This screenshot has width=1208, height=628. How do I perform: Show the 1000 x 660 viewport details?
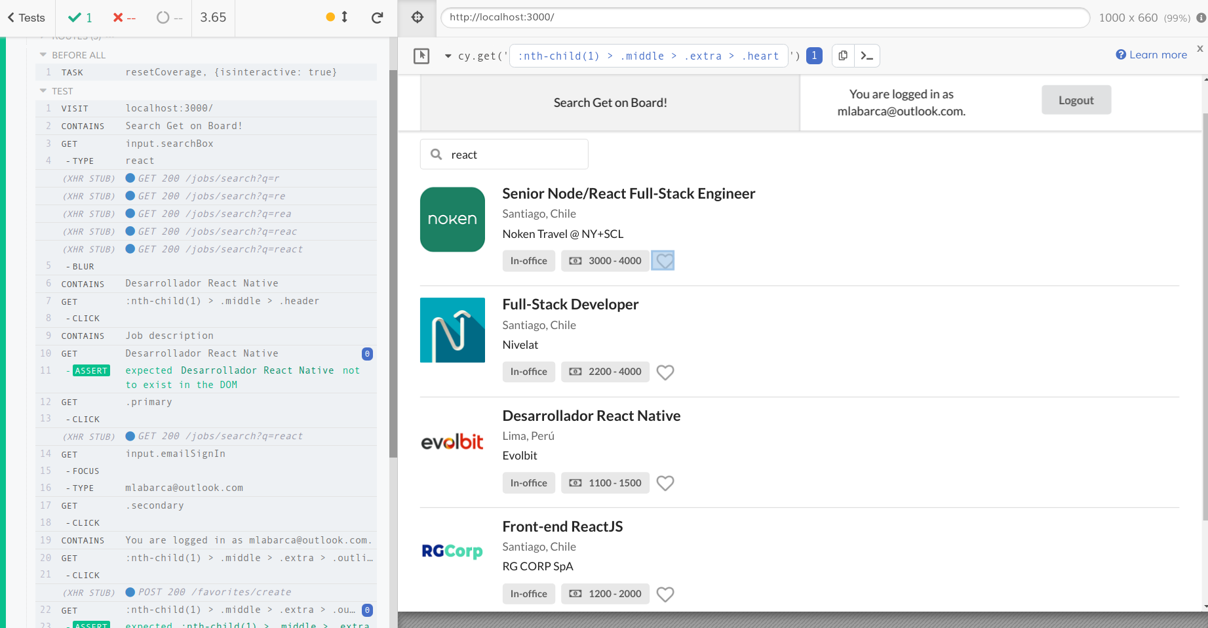pyautogui.click(x=1144, y=18)
